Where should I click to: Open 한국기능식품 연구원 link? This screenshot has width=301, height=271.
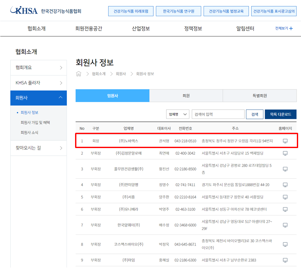click(178, 11)
